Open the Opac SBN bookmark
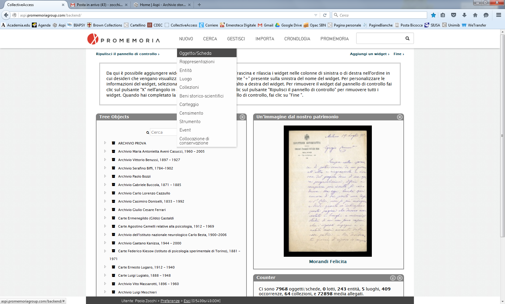The width and height of the screenshot is (505, 304). pyautogui.click(x=315, y=25)
